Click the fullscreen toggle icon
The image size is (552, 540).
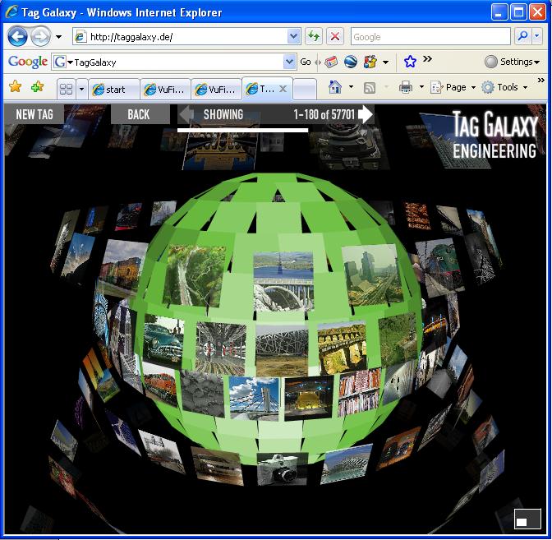(527, 519)
